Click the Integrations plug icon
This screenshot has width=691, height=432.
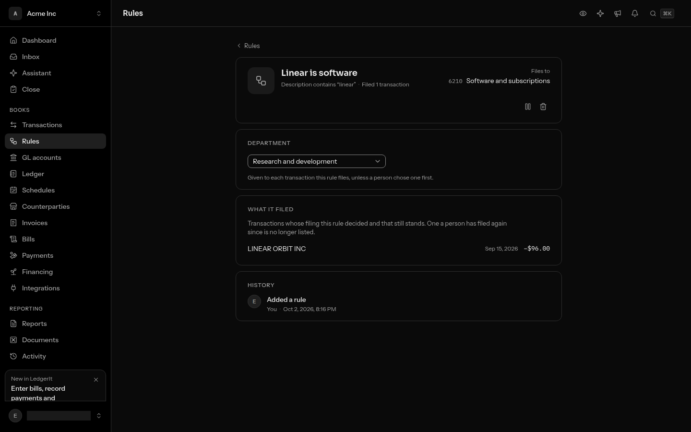pyautogui.click(x=13, y=288)
